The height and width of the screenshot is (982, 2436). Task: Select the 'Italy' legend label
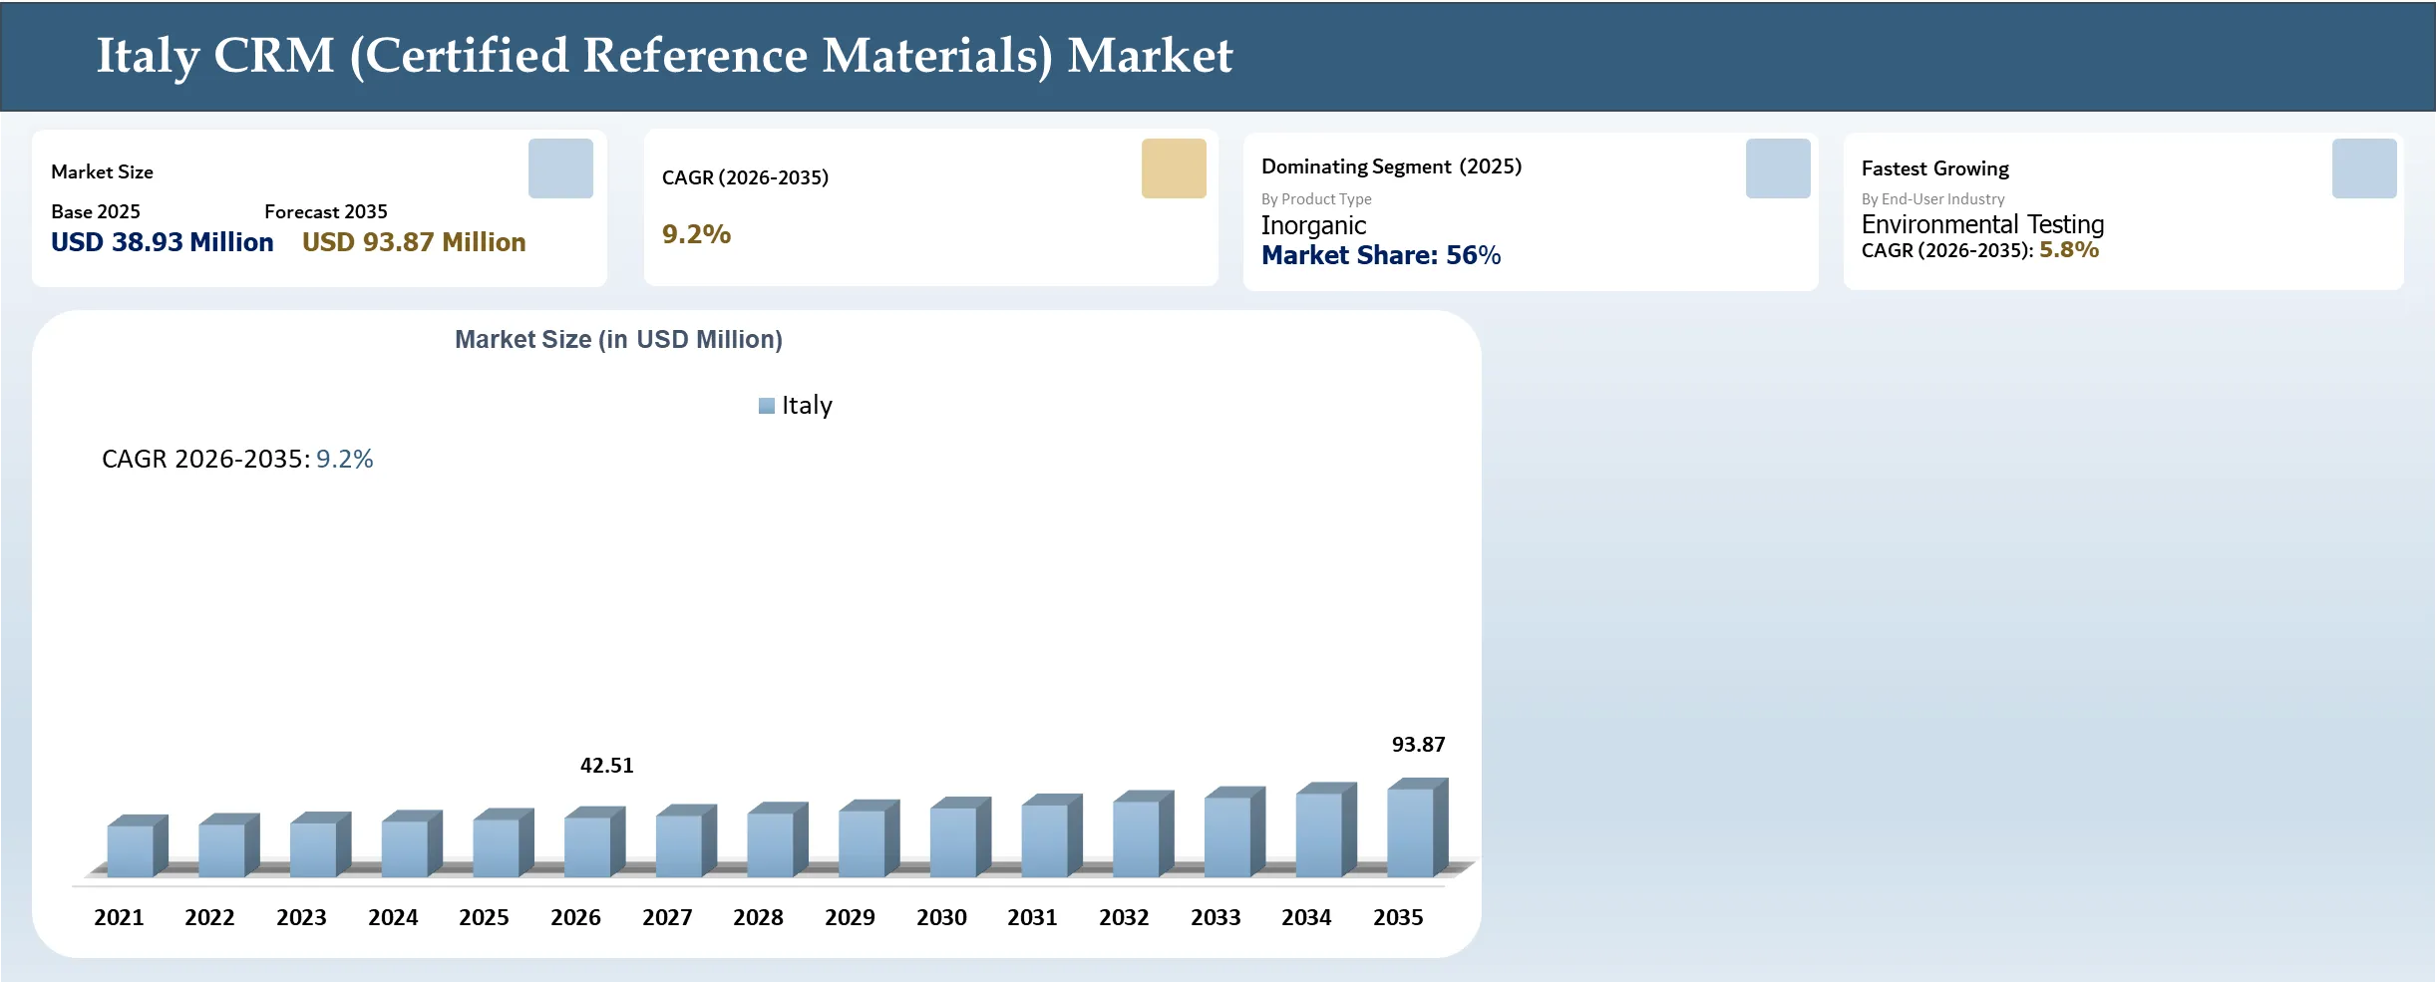click(x=807, y=405)
